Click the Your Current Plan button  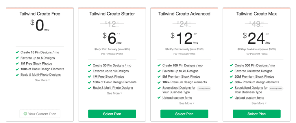click(40, 114)
